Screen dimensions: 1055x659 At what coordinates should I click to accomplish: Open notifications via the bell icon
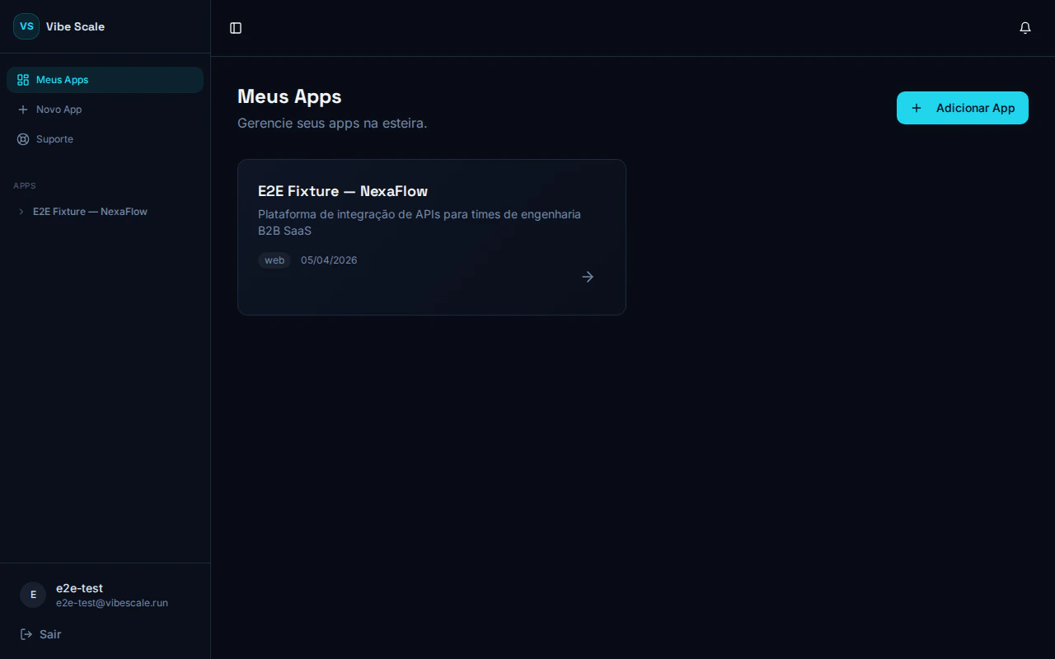1025,27
